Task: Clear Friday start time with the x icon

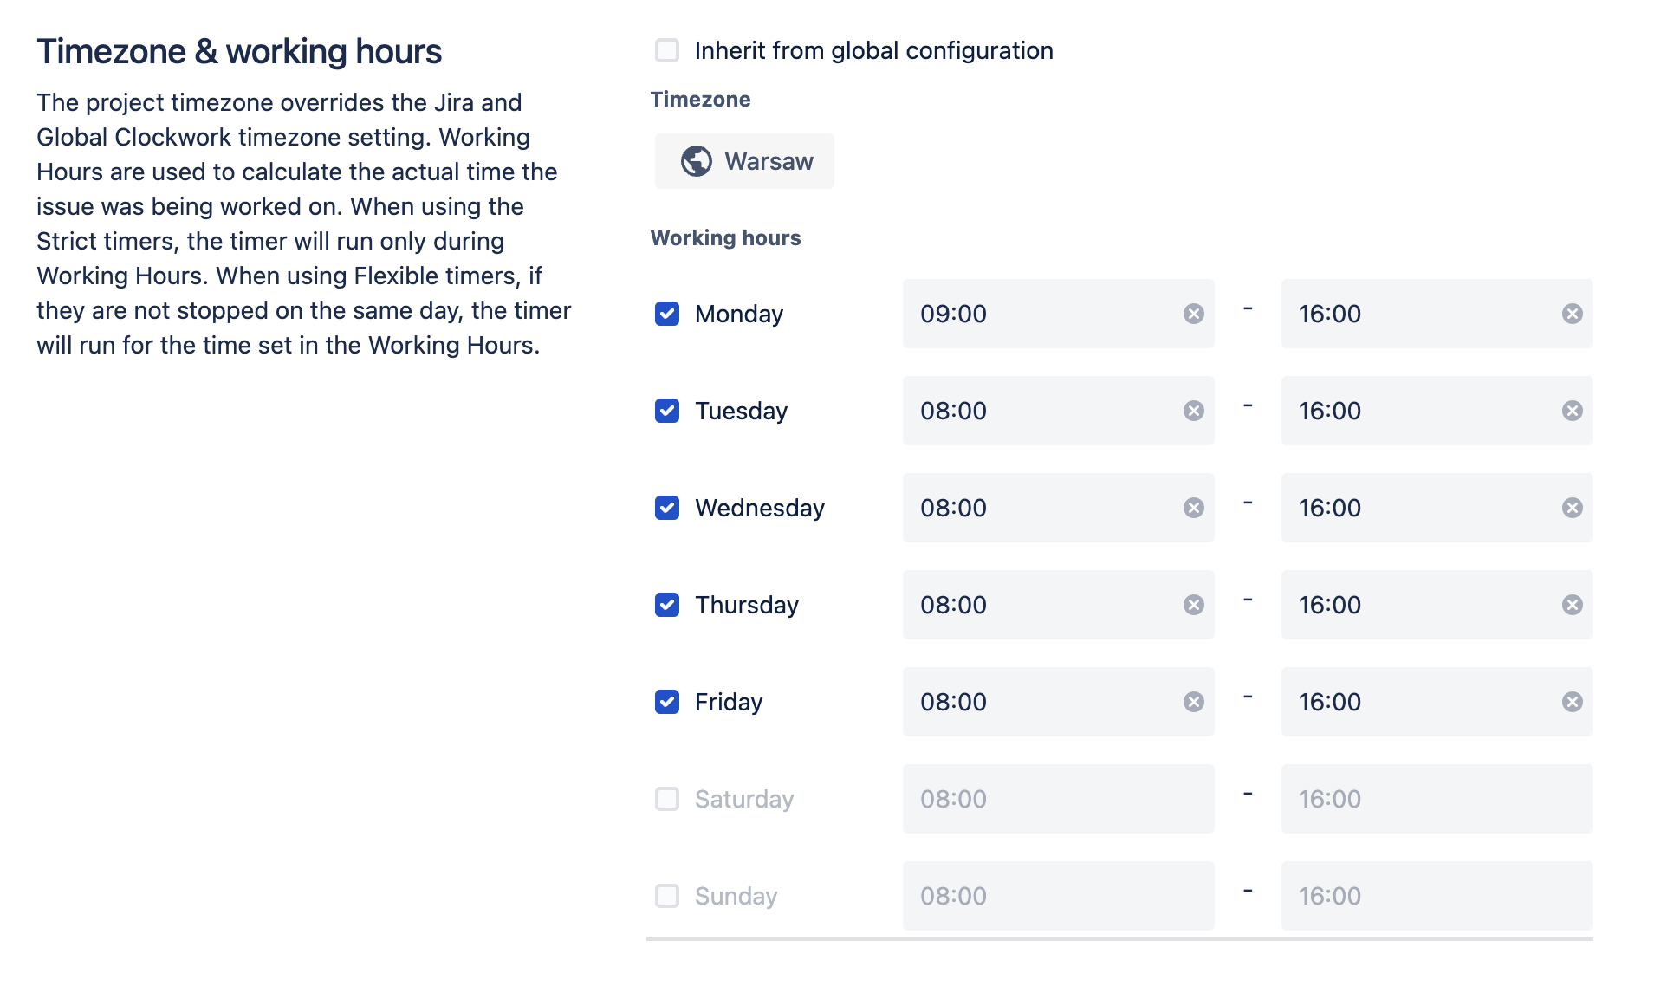Action: (x=1193, y=702)
